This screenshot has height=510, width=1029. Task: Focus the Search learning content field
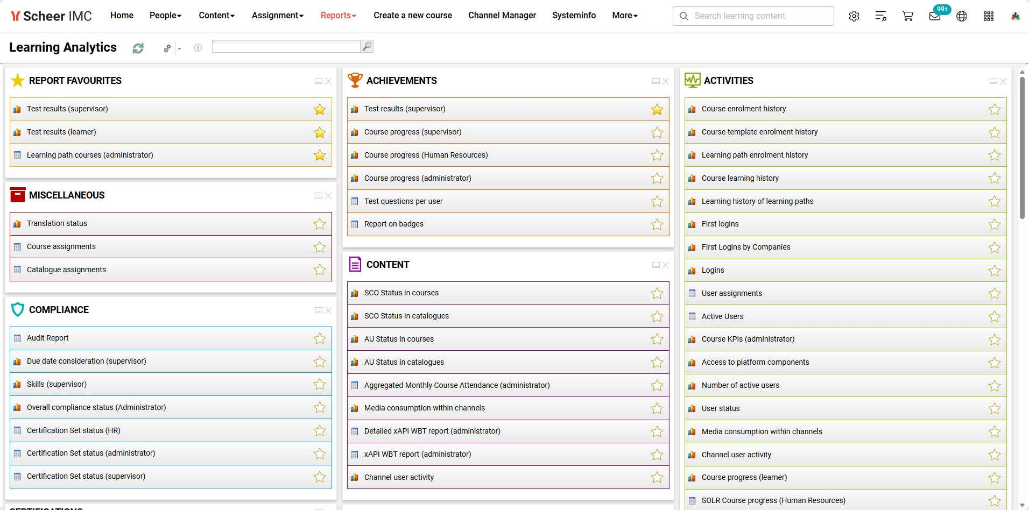753,16
